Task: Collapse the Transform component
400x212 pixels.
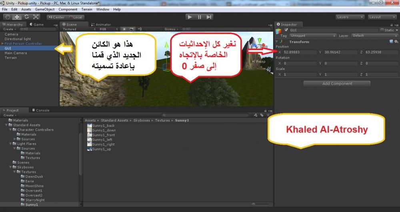Action: click(x=277, y=42)
